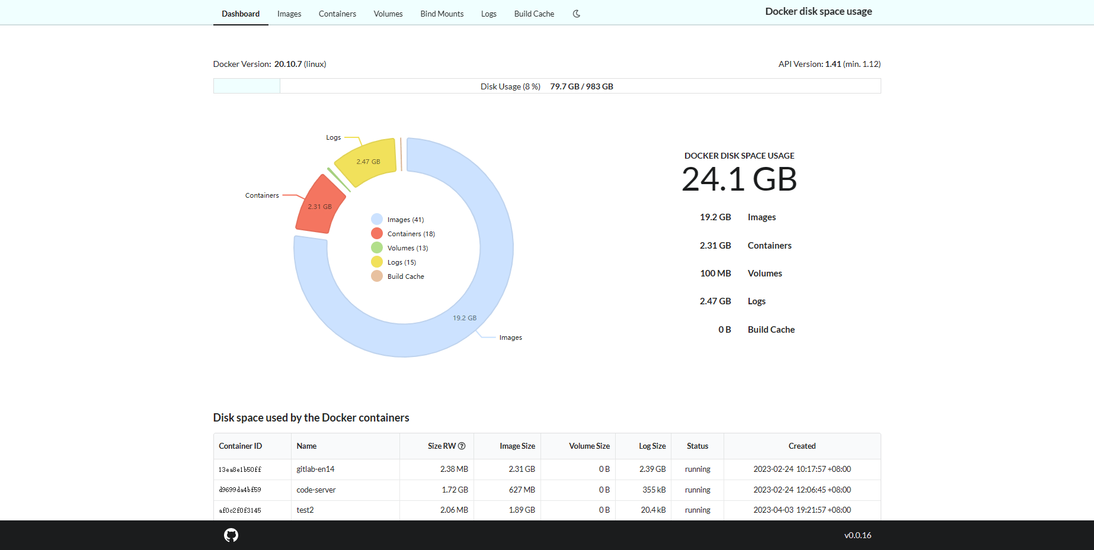Click the gitlab-en14 container row

(x=315, y=469)
